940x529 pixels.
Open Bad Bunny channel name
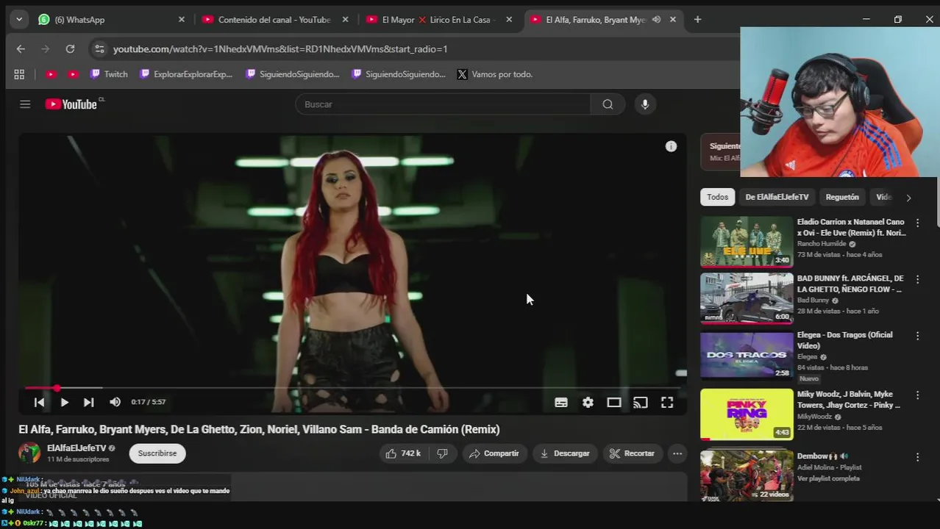click(813, 301)
